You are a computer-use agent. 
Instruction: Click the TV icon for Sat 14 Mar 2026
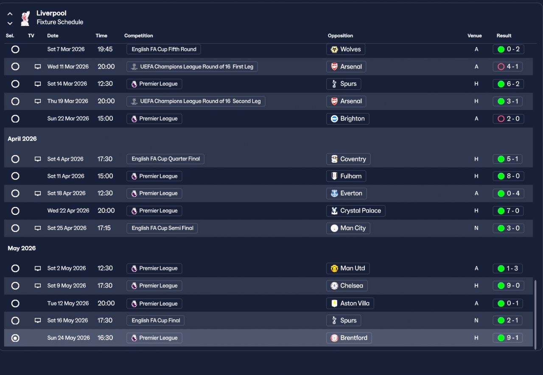[x=38, y=84]
